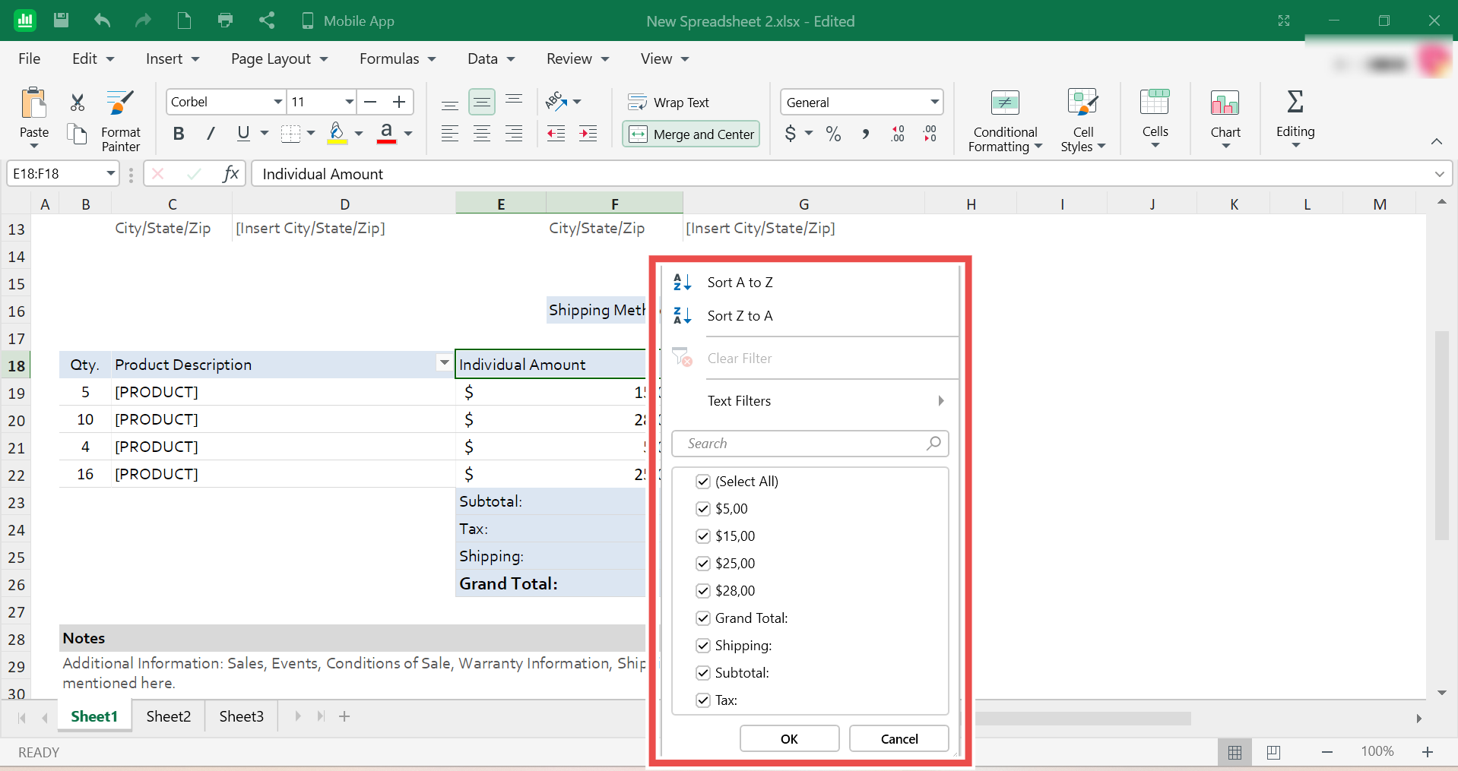Open the Review menu
Image resolution: width=1458 pixels, height=771 pixels.
[x=577, y=58]
